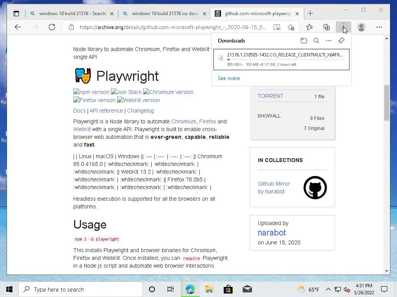The image size is (397, 297).
Task: Click SHOW ALL files link
Action: [x=269, y=116]
